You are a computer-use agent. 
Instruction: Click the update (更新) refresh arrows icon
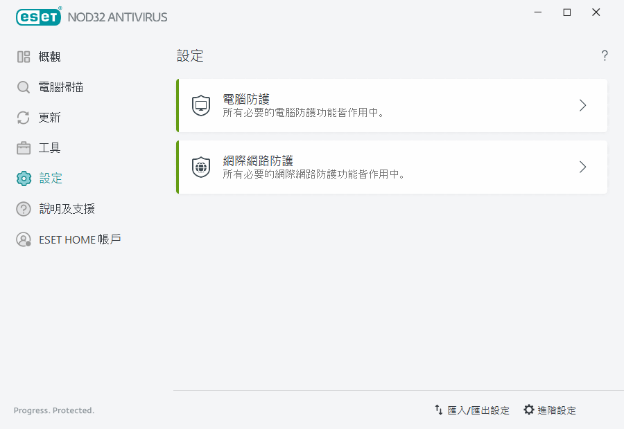point(24,118)
